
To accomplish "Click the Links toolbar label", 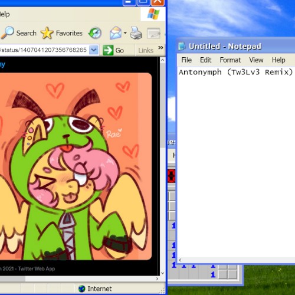I will (146, 50).
